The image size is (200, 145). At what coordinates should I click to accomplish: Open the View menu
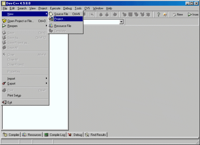(32, 8)
